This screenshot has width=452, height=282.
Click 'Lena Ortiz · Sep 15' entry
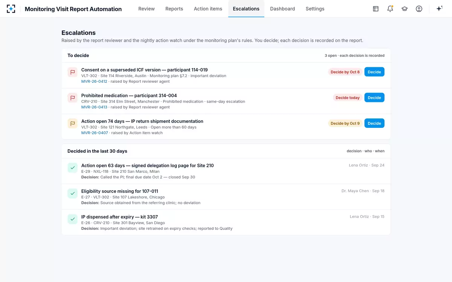(367, 216)
